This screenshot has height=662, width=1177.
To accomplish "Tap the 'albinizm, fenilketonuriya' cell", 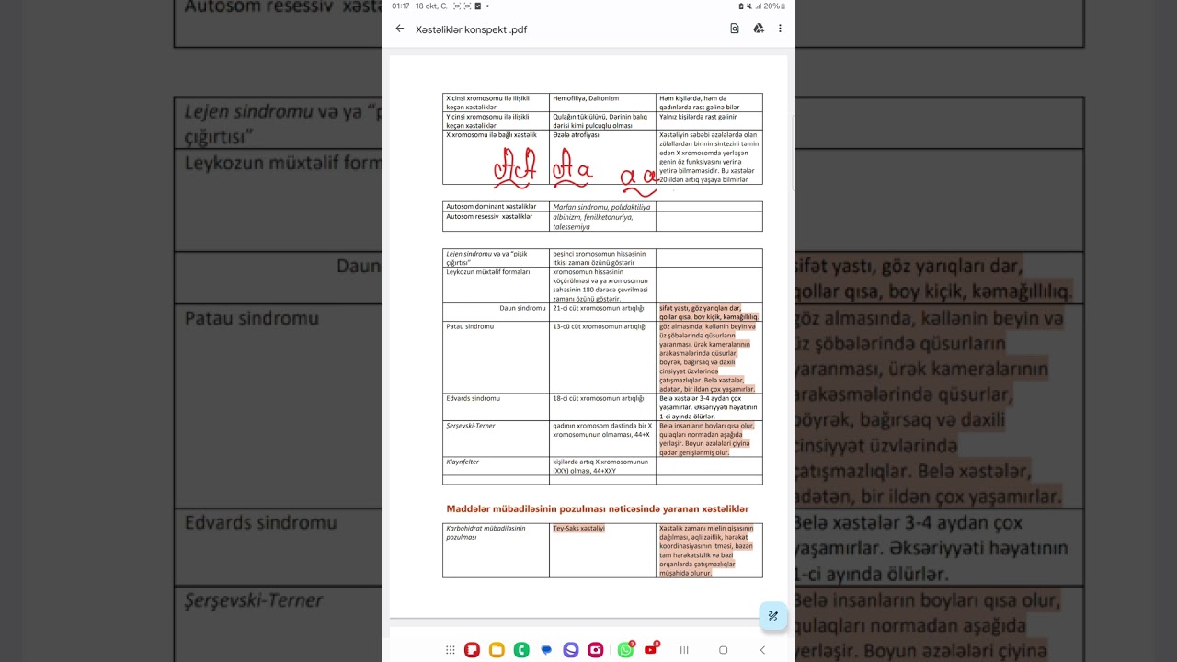I will [x=602, y=222].
